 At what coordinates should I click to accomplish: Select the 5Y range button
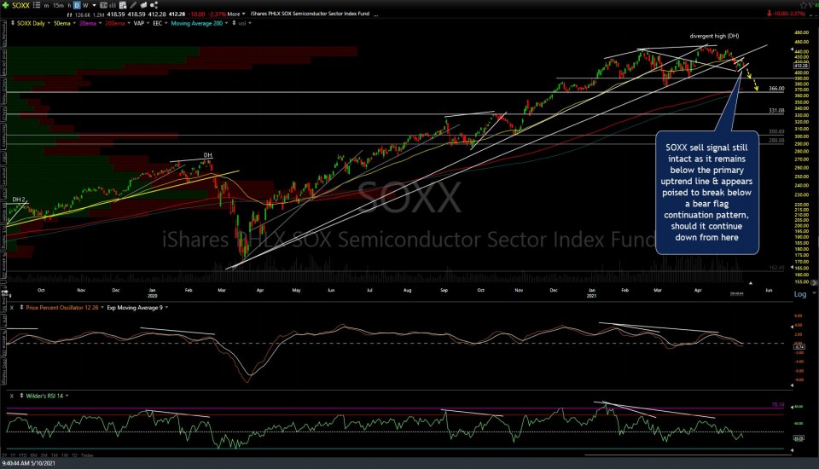coord(5,455)
